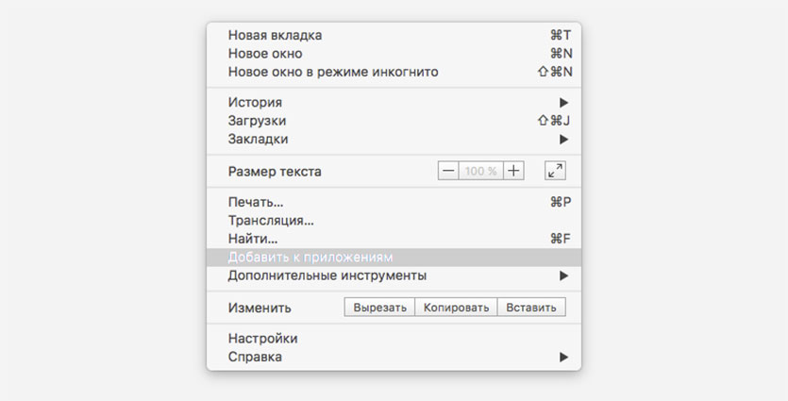Expand the История submenu arrow

[563, 102]
